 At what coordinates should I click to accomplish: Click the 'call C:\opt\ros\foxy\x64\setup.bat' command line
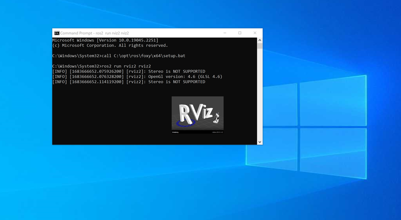click(x=119, y=56)
